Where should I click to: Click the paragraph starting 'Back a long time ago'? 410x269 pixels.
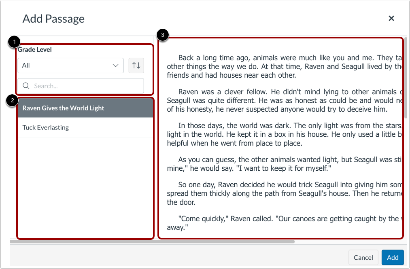pos(285,66)
